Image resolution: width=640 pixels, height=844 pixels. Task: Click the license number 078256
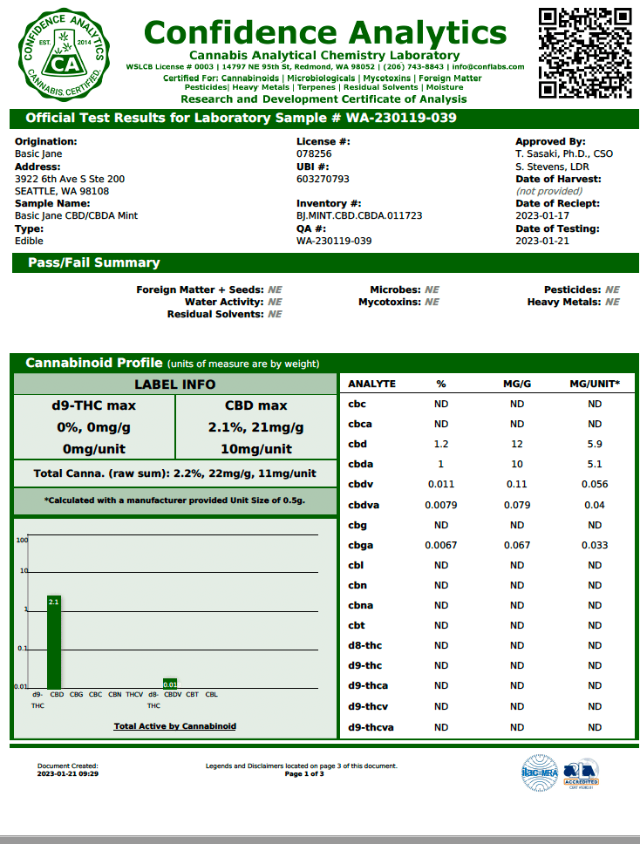pyautogui.click(x=314, y=153)
